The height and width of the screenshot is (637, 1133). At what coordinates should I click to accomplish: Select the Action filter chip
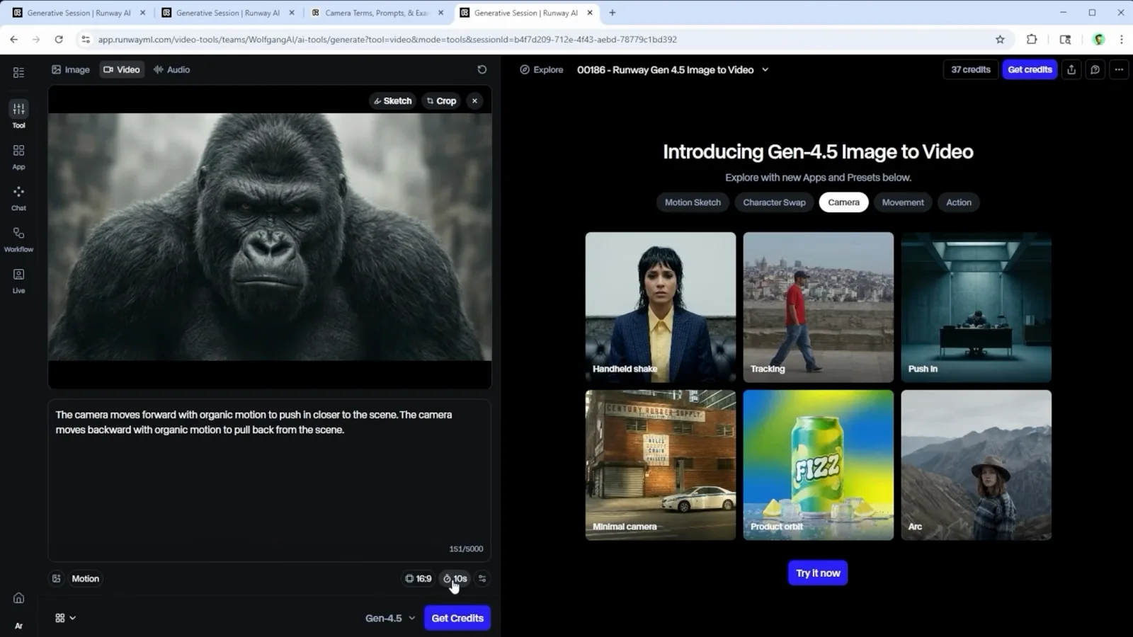point(959,202)
